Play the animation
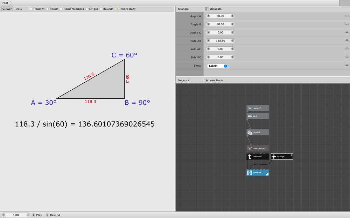 click(x=37, y=215)
